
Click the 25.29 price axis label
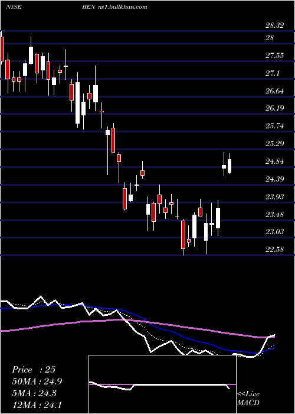tap(274, 143)
